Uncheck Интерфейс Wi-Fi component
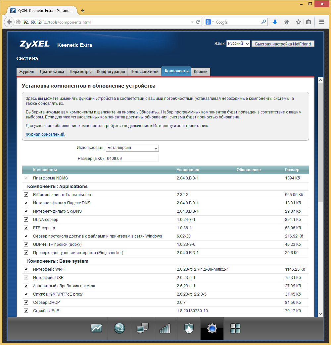Image resolution: width=331 pixels, height=345 pixels. click(x=26, y=269)
